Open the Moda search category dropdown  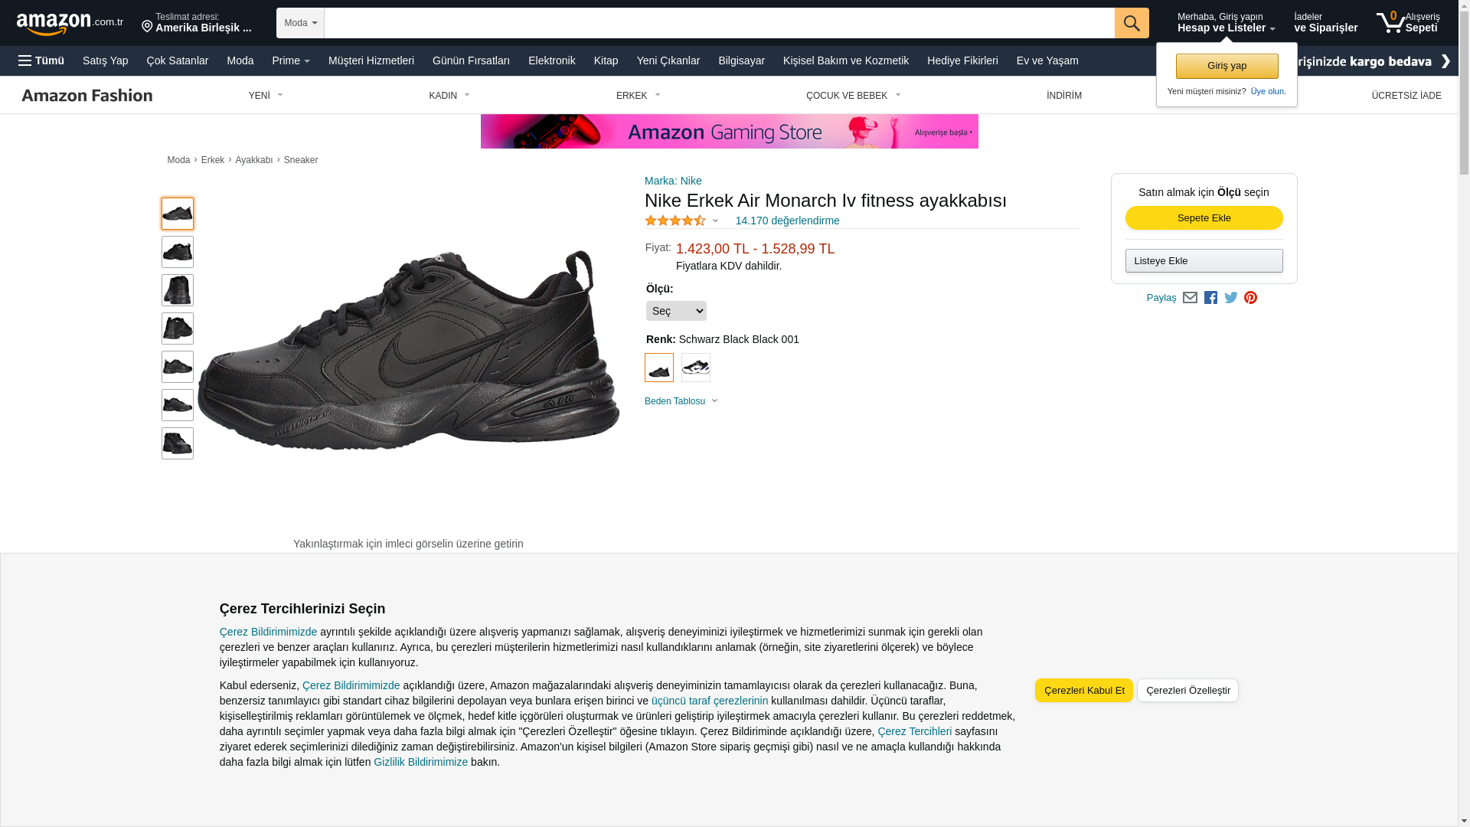pyautogui.click(x=300, y=23)
